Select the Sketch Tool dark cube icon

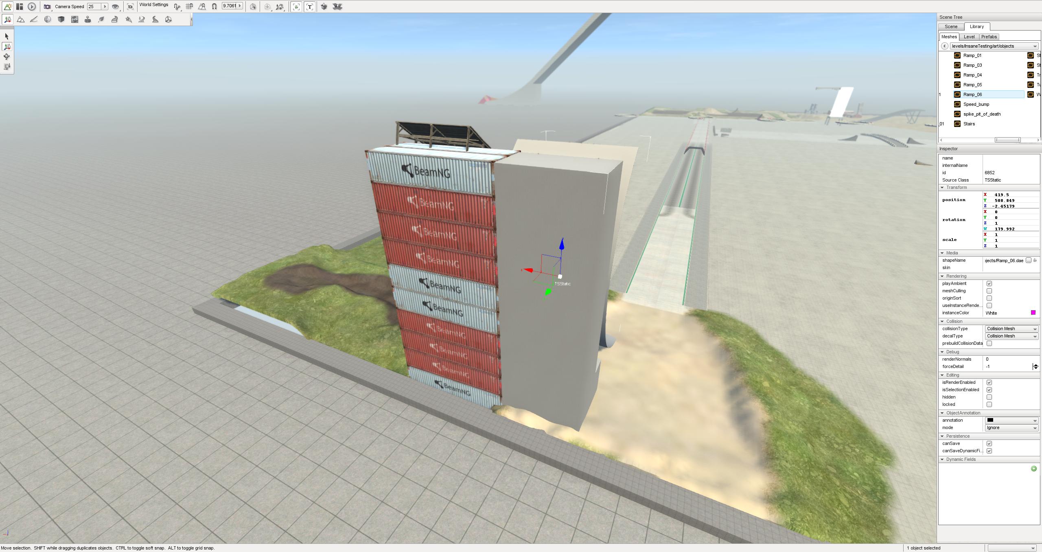(x=61, y=20)
